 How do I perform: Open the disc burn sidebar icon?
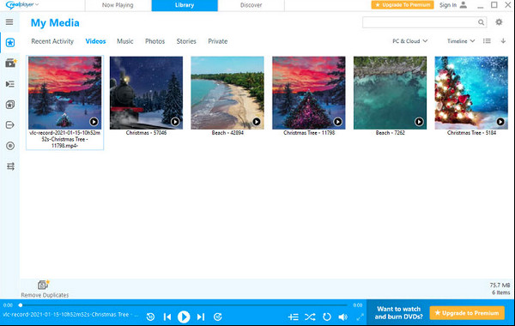click(10, 146)
